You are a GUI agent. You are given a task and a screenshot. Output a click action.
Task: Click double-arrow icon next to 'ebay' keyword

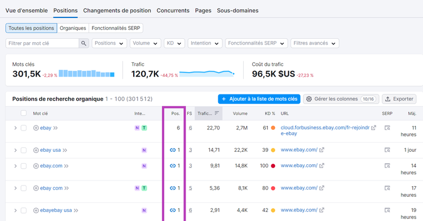click(x=55, y=128)
